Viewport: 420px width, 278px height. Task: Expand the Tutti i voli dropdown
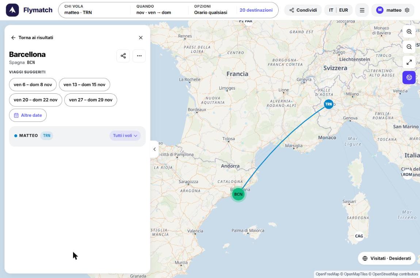click(125, 136)
